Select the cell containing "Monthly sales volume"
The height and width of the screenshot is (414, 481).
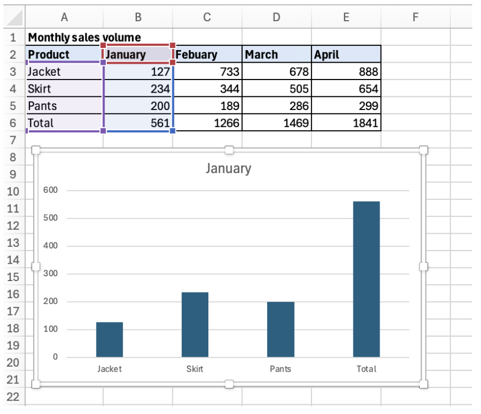64,37
